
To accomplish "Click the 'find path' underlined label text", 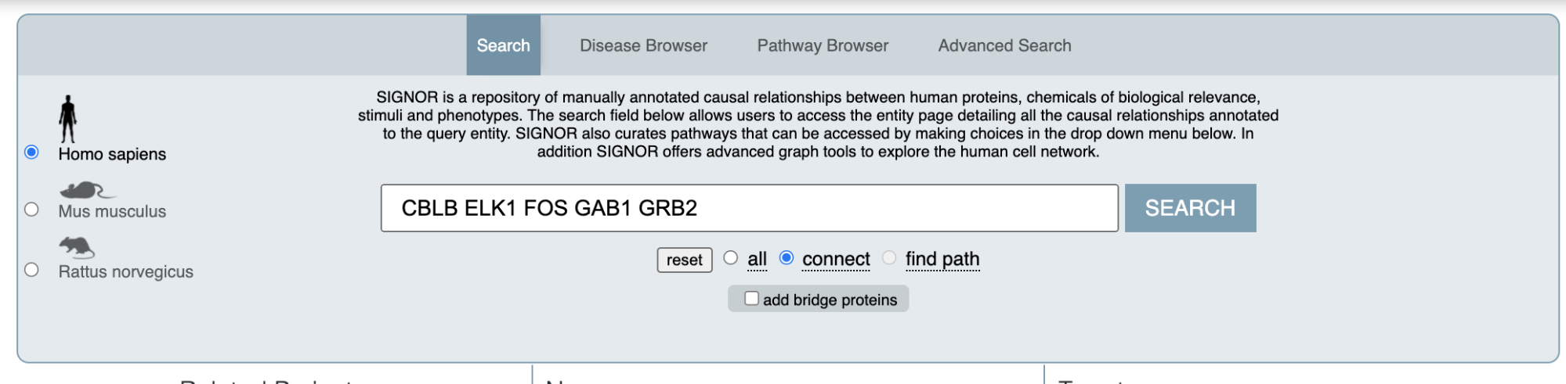I will coord(942,259).
